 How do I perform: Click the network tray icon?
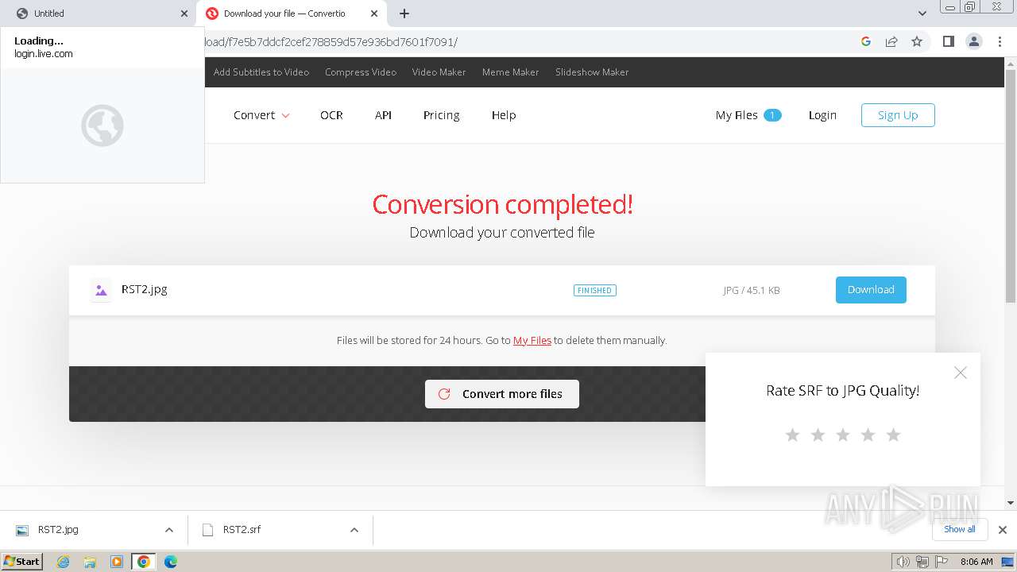pyautogui.click(x=922, y=562)
